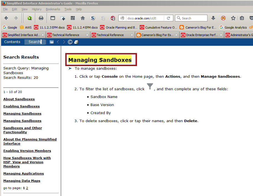This screenshot has width=253, height=196.
Task: Click the Firefox forward arrow
Action: point(16,18)
